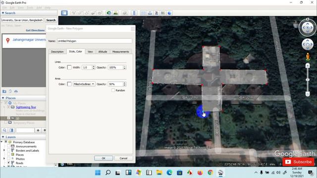Image resolution: width=317 pixels, height=178 pixels.
Task: Open Firefox from the taskbar
Action: point(200,173)
